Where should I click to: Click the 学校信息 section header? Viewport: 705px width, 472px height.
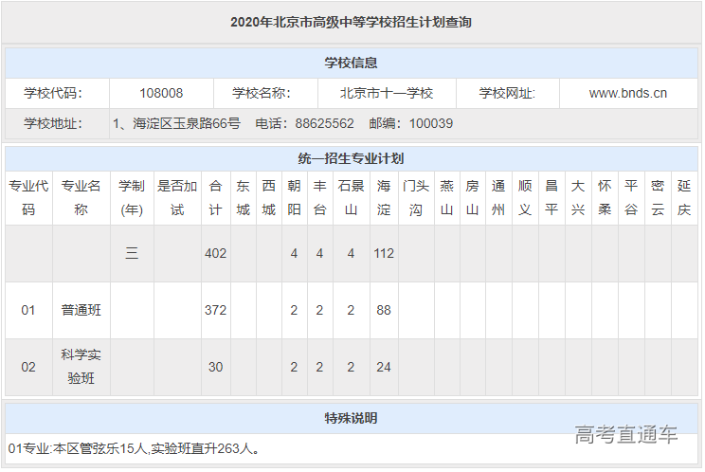pyautogui.click(x=352, y=63)
